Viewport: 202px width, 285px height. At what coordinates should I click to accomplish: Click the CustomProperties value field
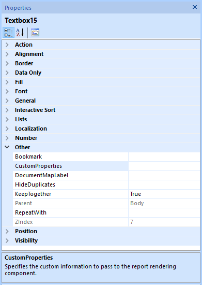[164, 166]
